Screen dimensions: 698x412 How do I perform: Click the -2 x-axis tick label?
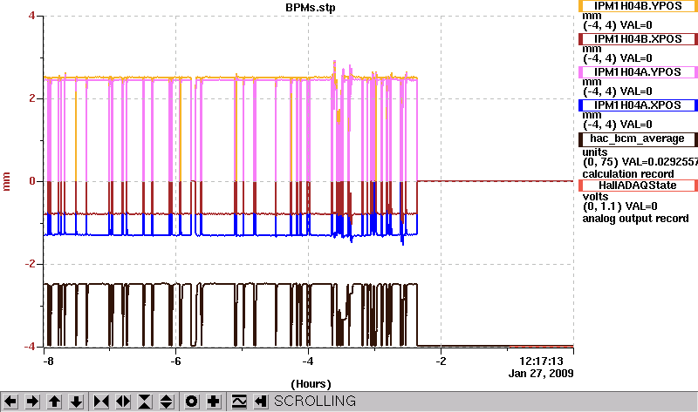(x=441, y=361)
